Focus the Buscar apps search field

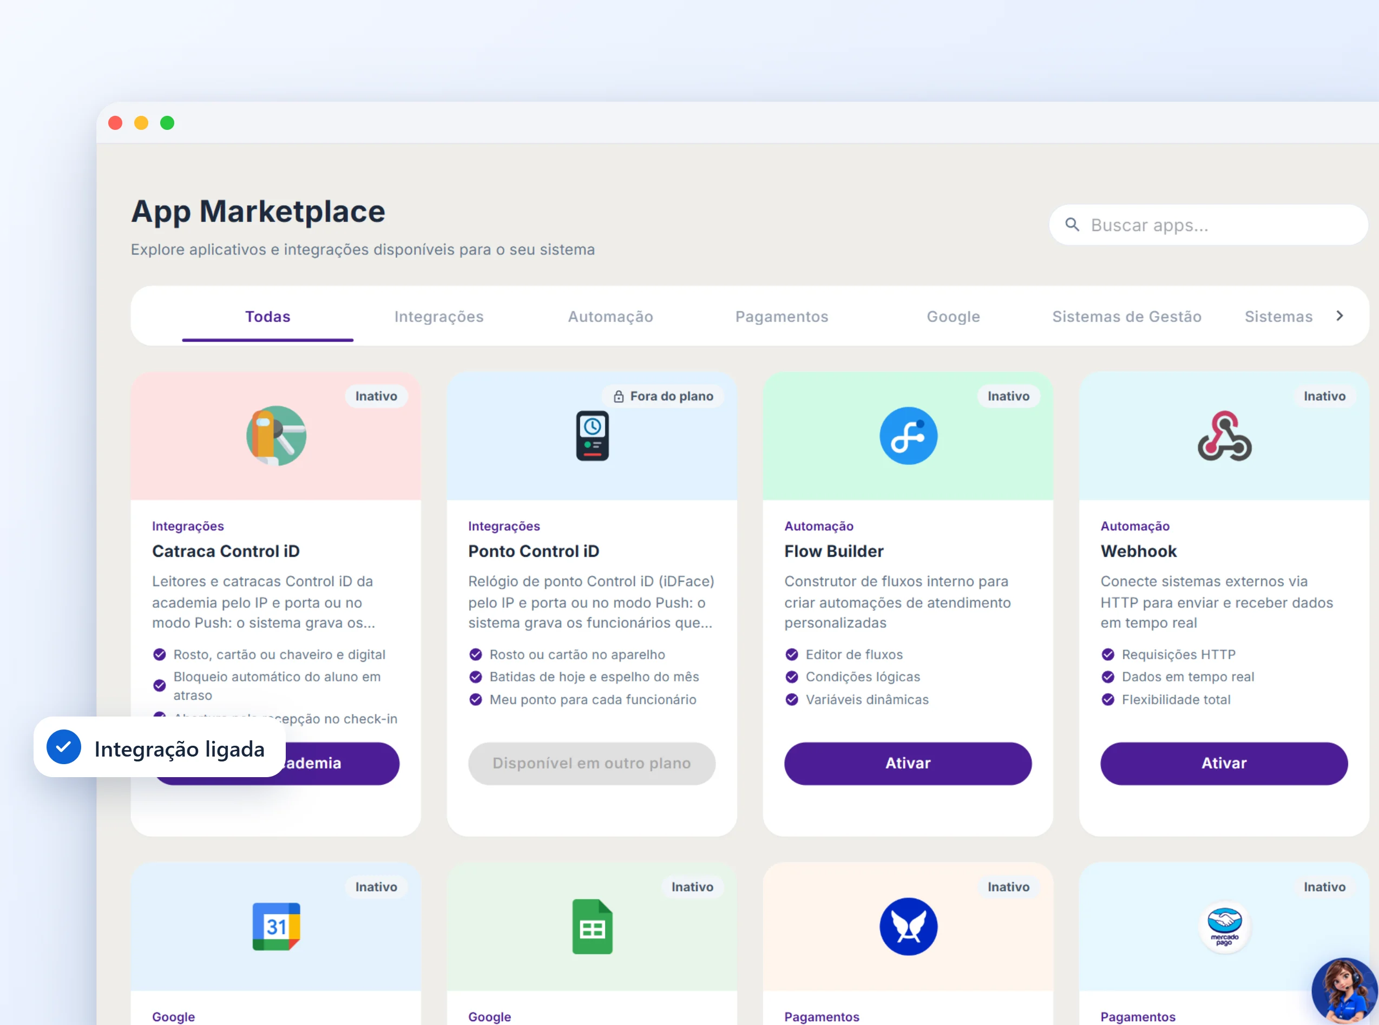(x=1208, y=225)
